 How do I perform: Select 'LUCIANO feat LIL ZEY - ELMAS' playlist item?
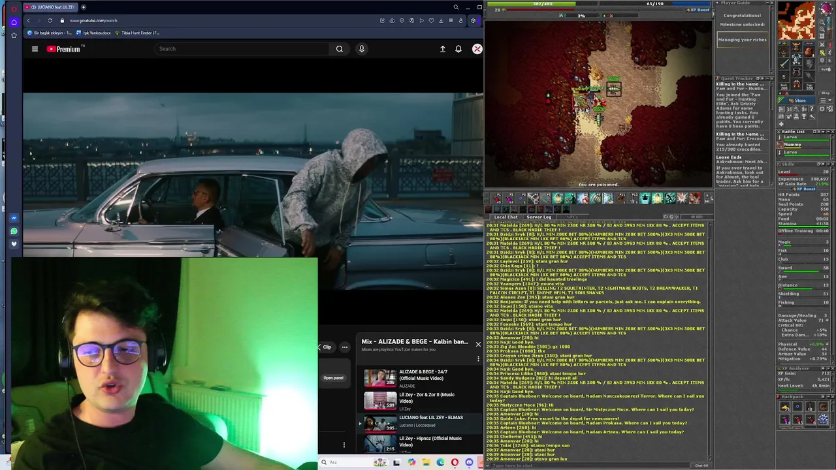click(x=418, y=424)
